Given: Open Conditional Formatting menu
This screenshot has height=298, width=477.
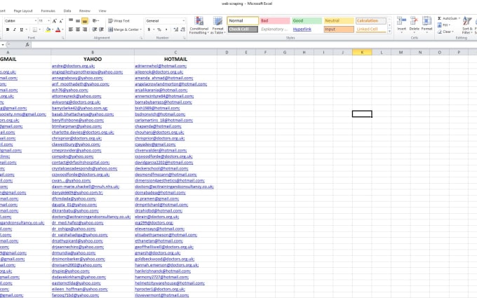Looking at the screenshot, I should [199, 25].
